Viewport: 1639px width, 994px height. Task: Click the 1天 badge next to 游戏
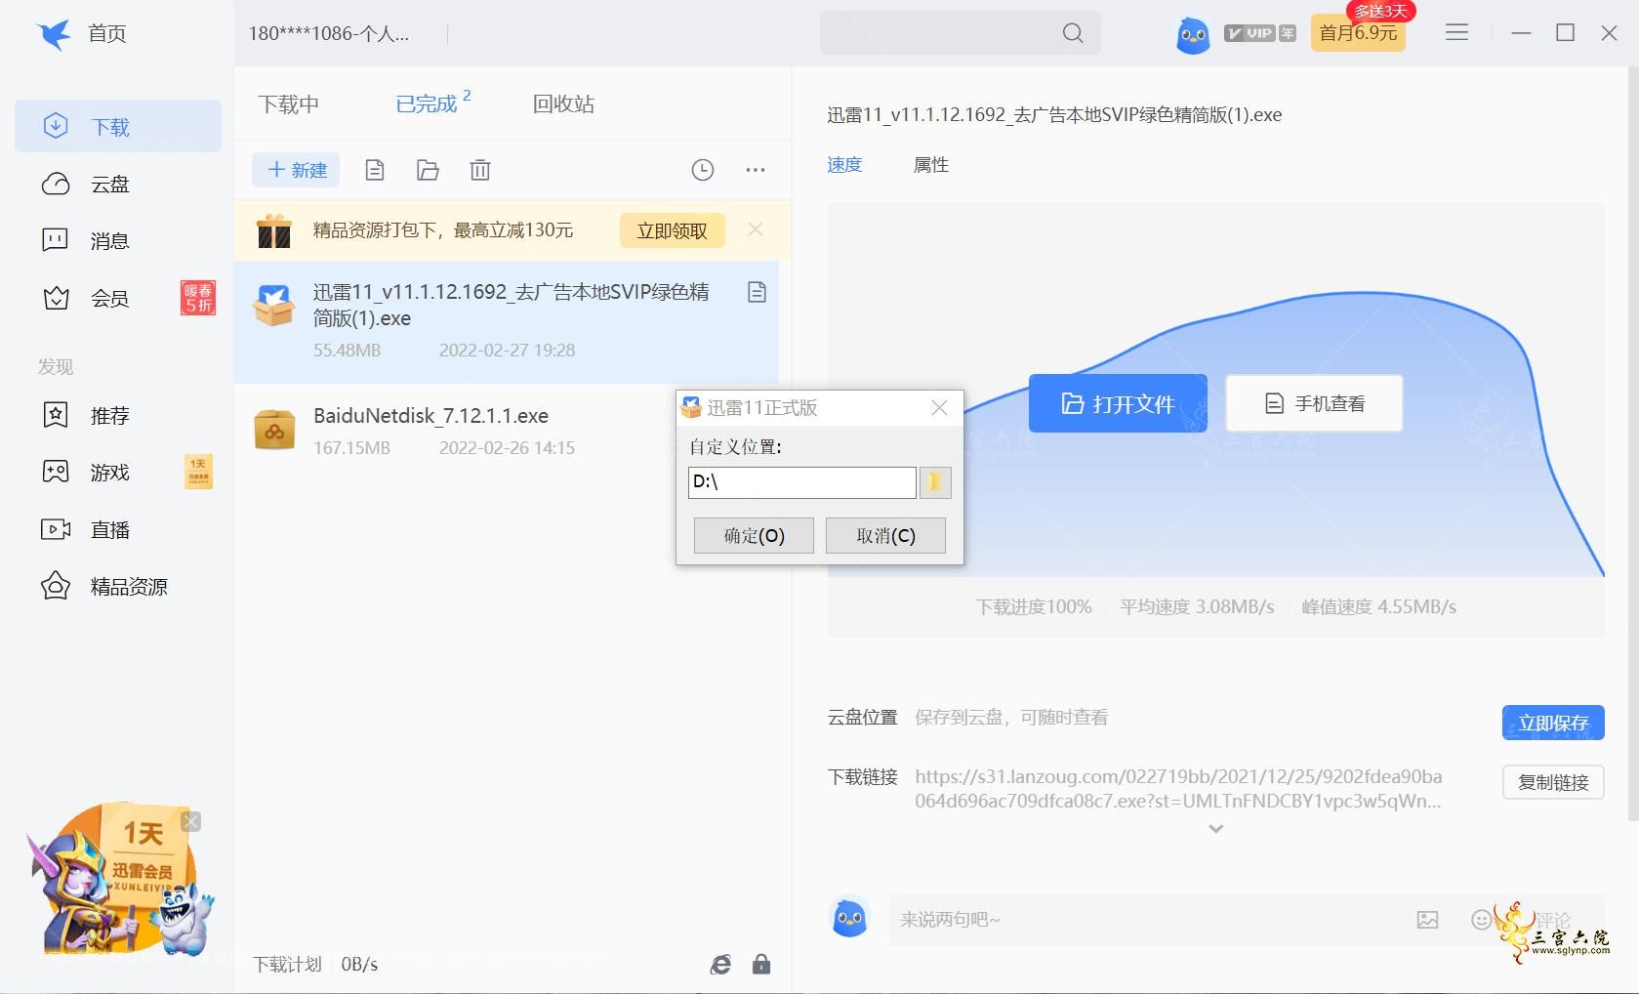[198, 472]
